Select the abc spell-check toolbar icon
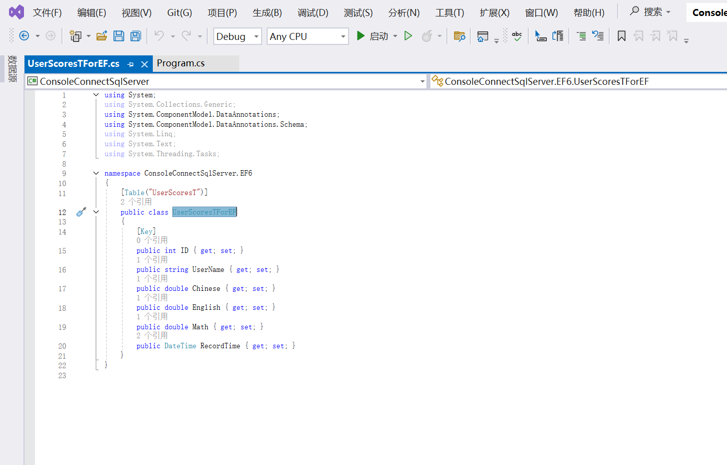 (517, 35)
